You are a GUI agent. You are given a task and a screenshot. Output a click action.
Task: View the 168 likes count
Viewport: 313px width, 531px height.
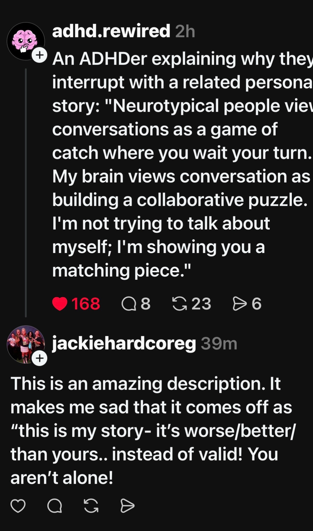85,304
